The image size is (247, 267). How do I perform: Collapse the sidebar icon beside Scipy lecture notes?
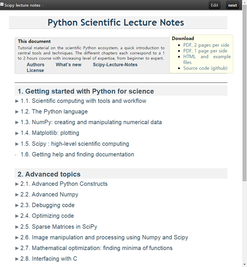pos(2,4)
